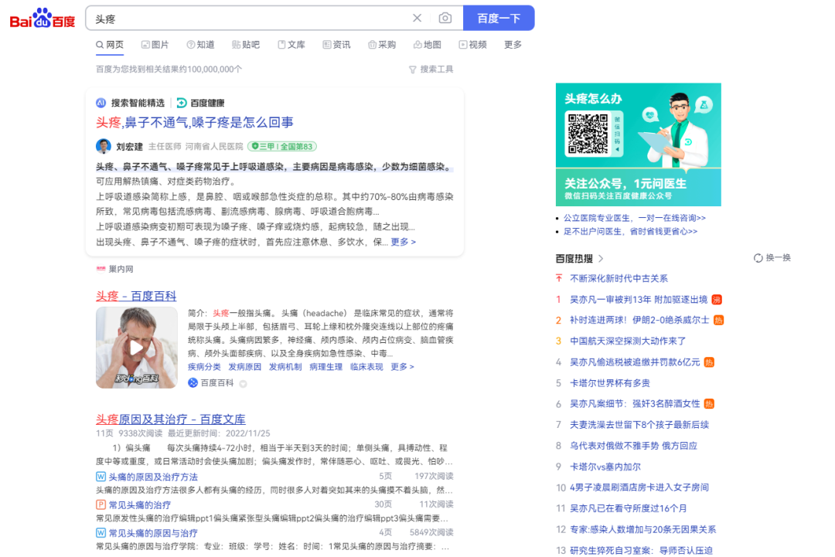Switch to the 图片 tab

pyautogui.click(x=156, y=44)
